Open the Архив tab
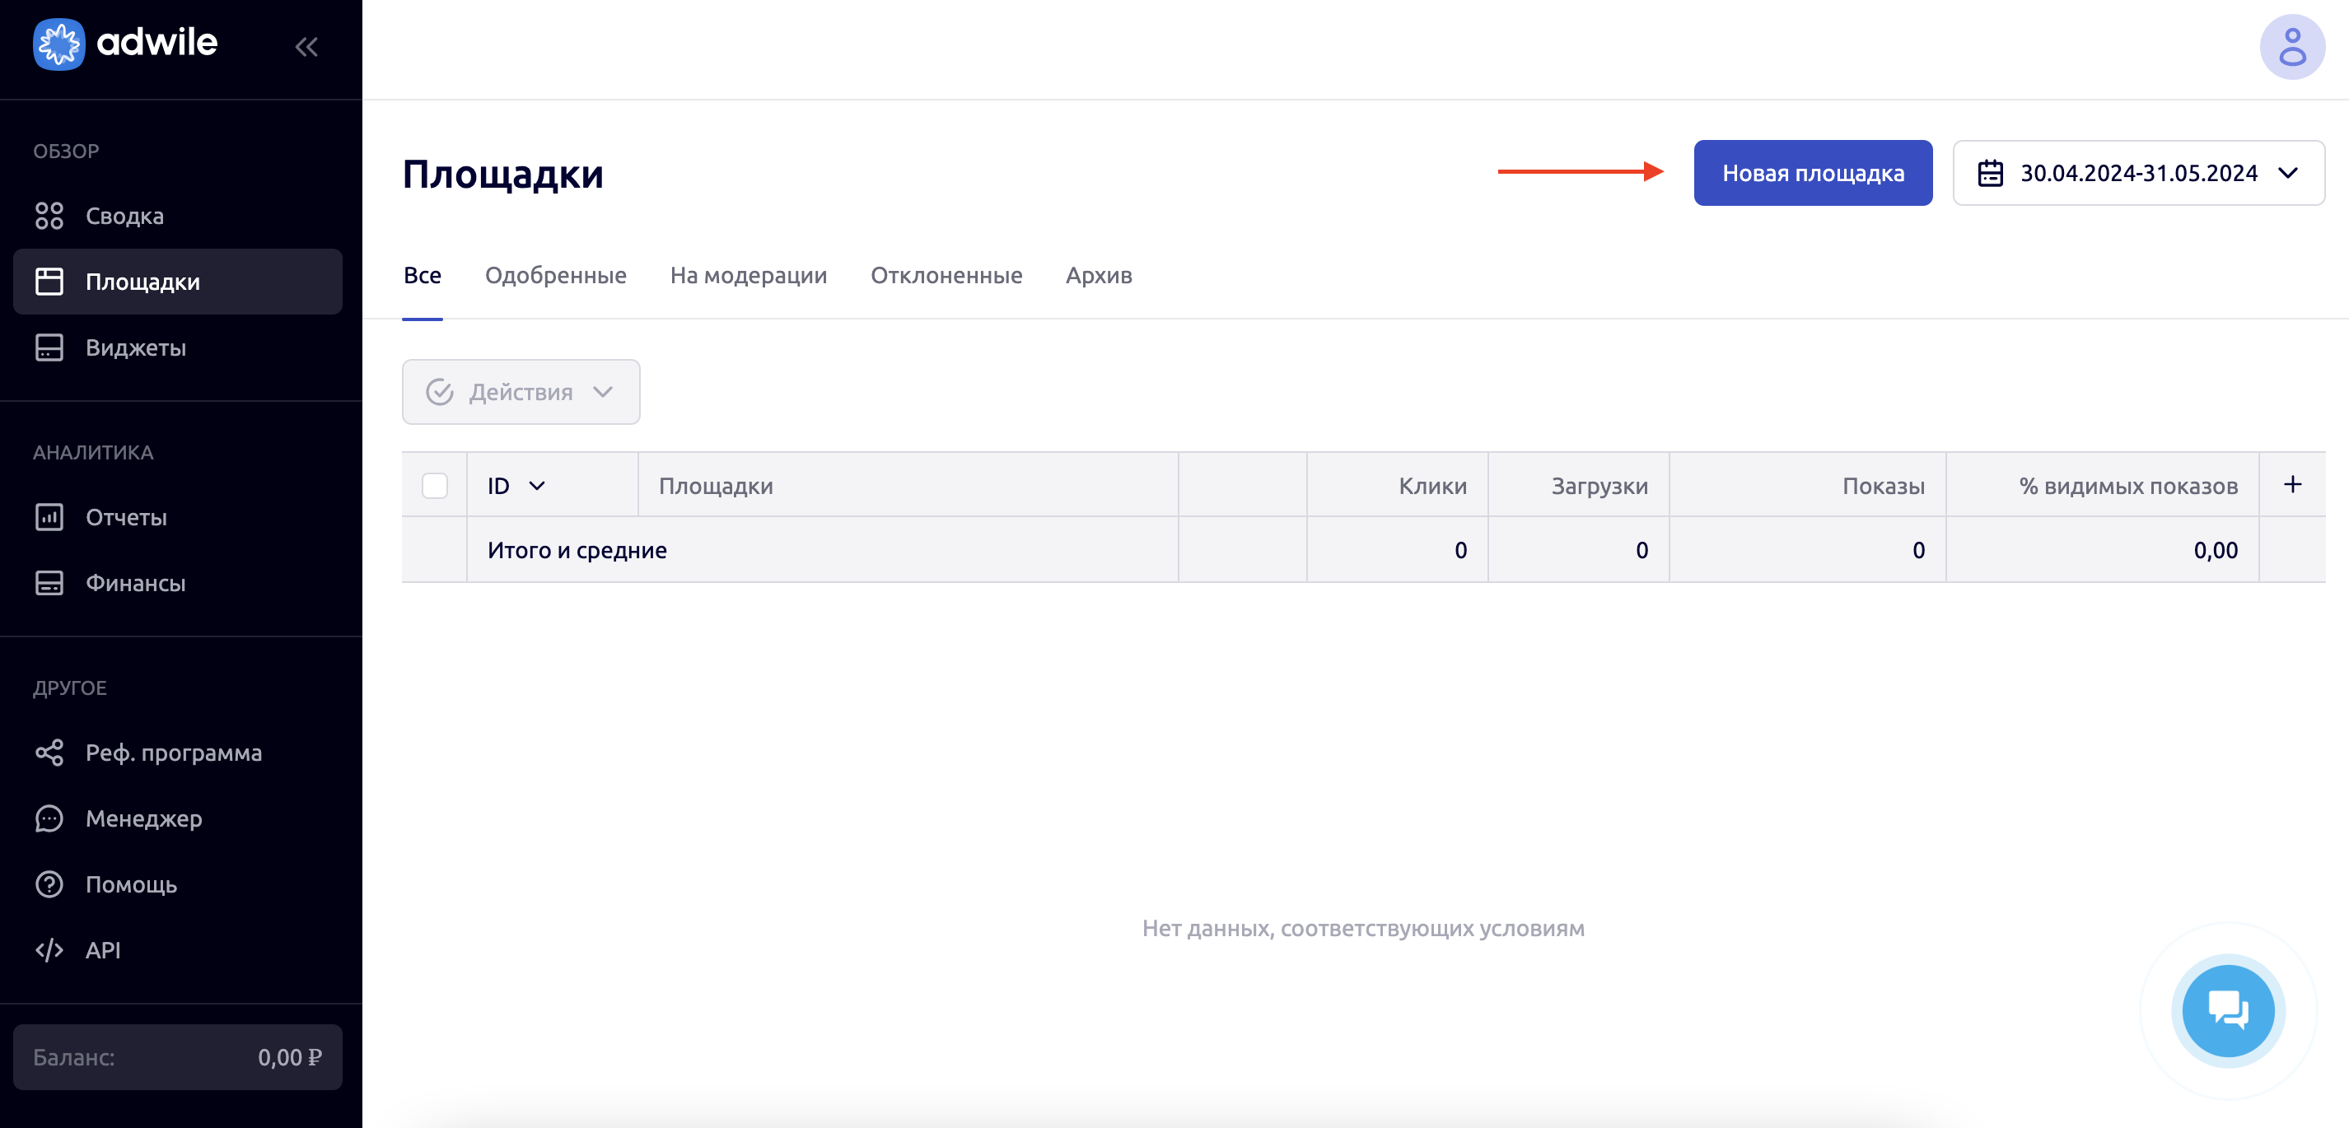The height and width of the screenshot is (1128, 2349). tap(1098, 275)
